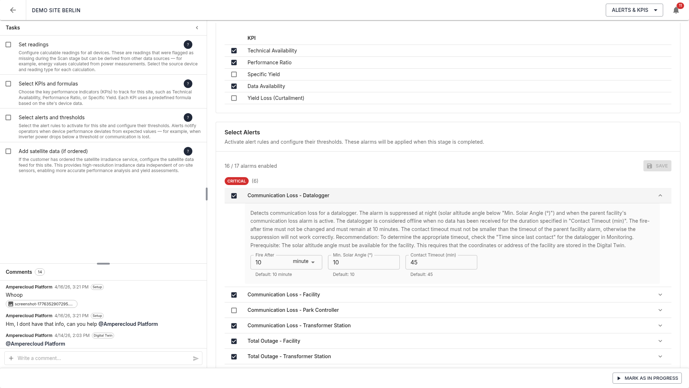689x388 pixels.
Task: Disable Communication Loss - Datalogger alarm
Action: pyautogui.click(x=234, y=196)
